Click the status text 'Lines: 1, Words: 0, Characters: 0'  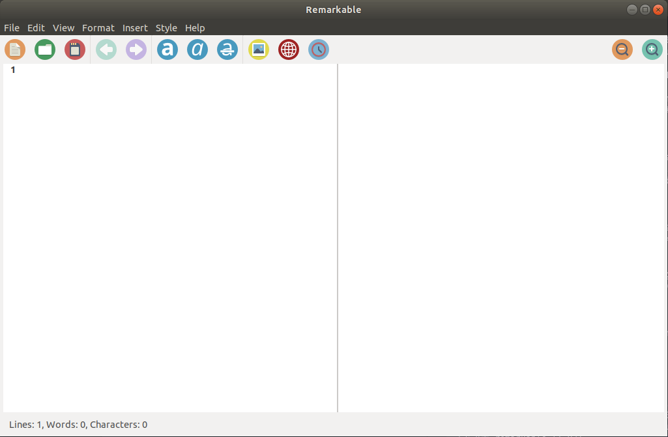pos(78,425)
